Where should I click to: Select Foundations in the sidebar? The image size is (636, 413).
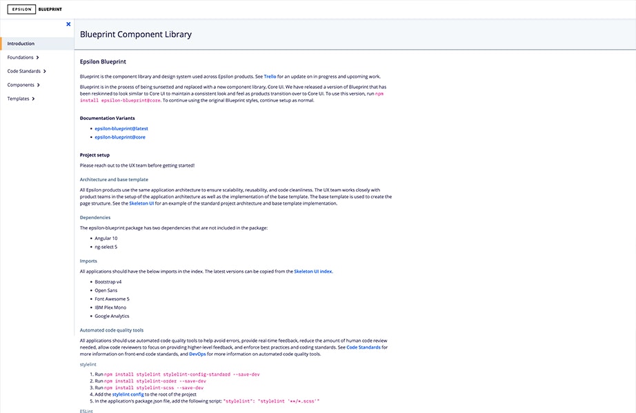[20, 57]
